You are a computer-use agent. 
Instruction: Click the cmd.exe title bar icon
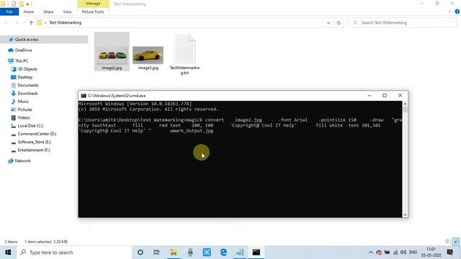[84, 96]
